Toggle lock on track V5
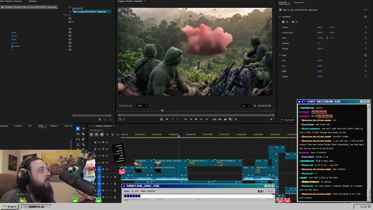Image resolution: width=373 pixels, height=210 pixels. coord(95,142)
